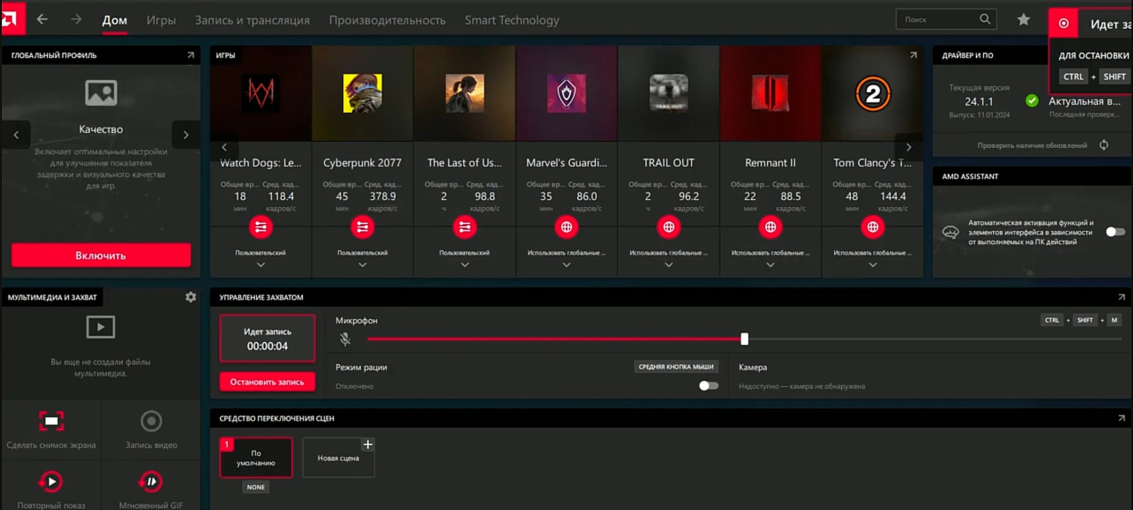The width and height of the screenshot is (1133, 510).
Task: Click the microphone volume slider handle
Action: (744, 339)
